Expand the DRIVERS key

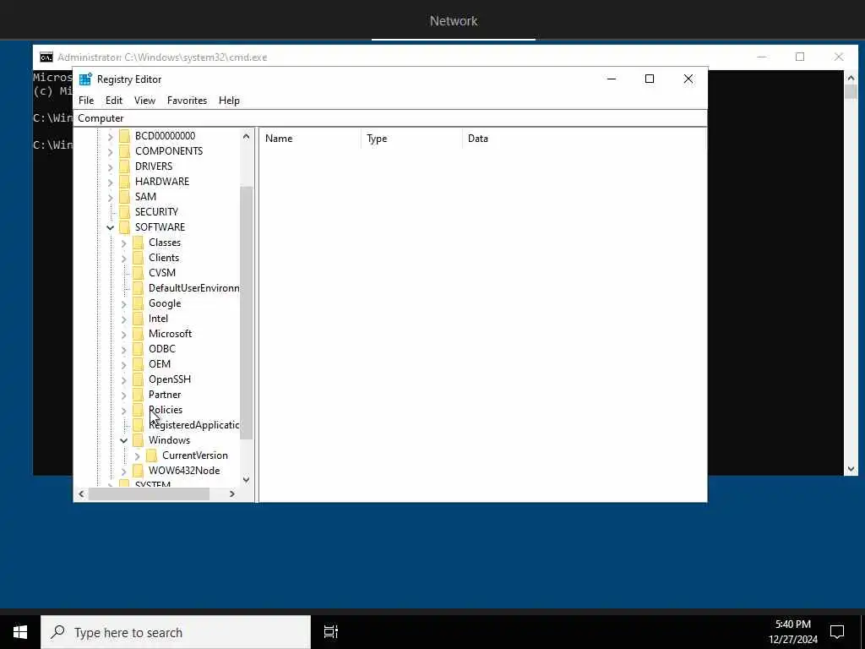point(111,166)
